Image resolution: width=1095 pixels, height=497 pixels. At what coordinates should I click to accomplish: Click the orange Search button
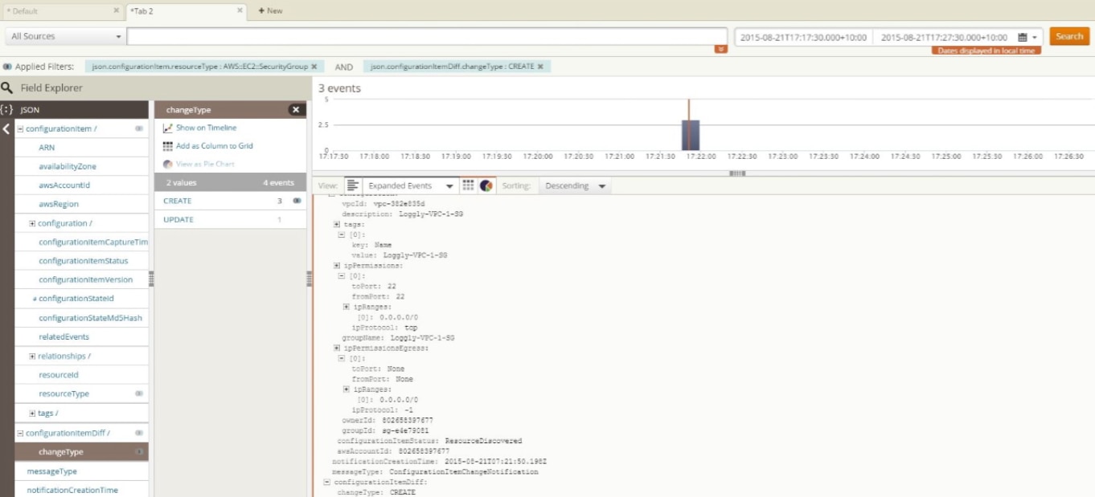(1069, 36)
